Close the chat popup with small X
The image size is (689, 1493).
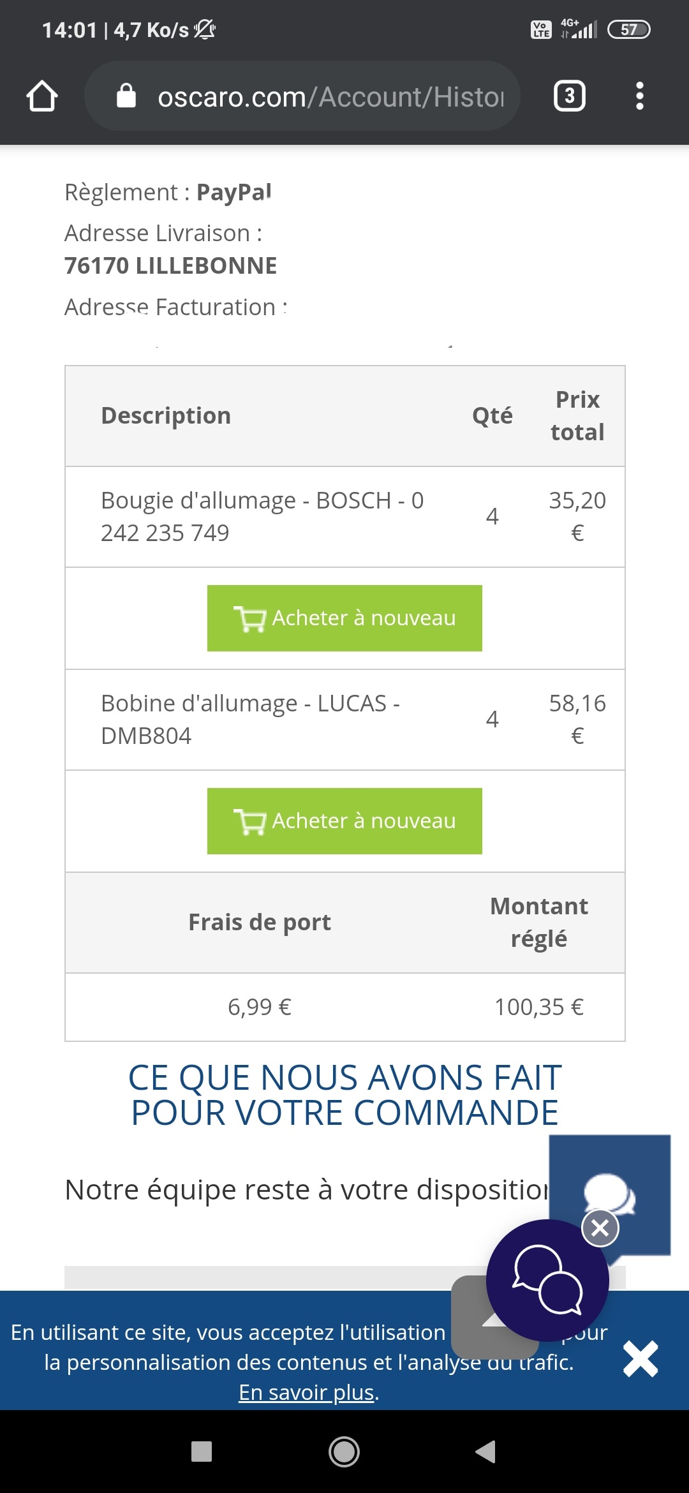coord(600,1228)
